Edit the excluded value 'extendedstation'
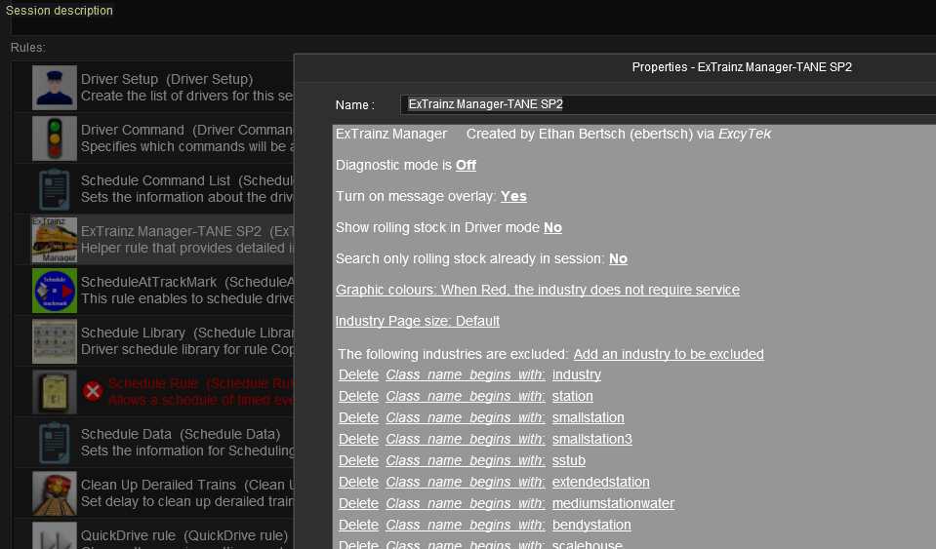 [600, 483]
